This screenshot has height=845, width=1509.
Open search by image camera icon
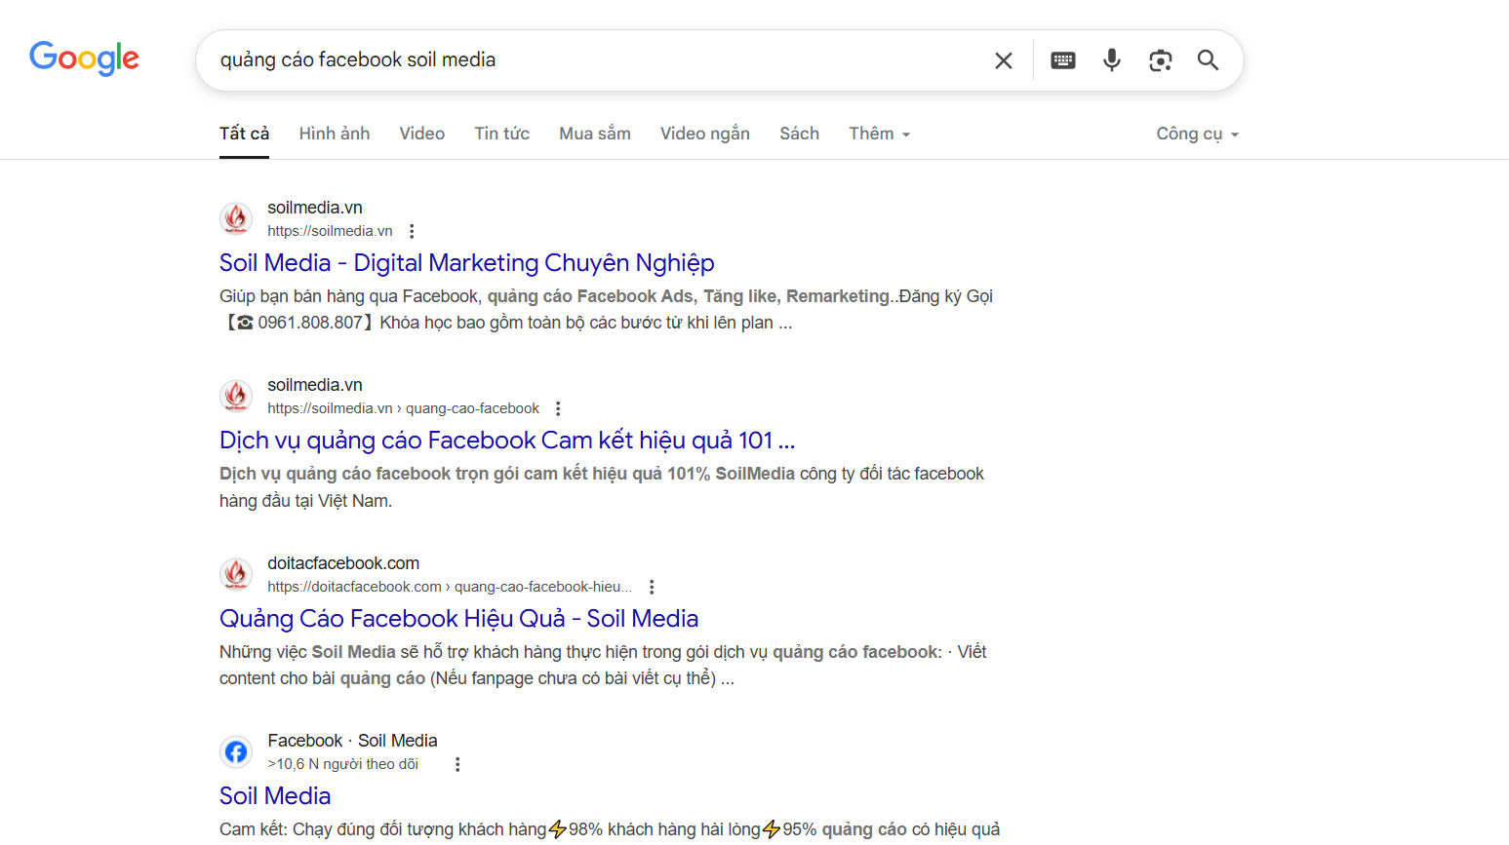click(1160, 60)
